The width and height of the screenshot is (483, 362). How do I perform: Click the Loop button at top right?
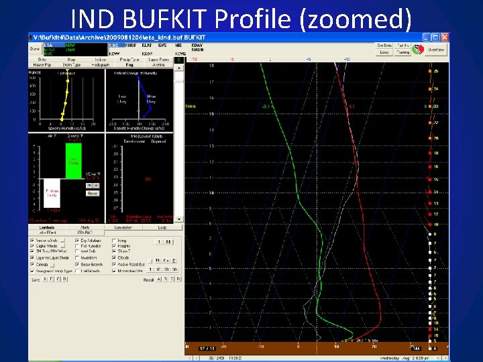(384, 52)
